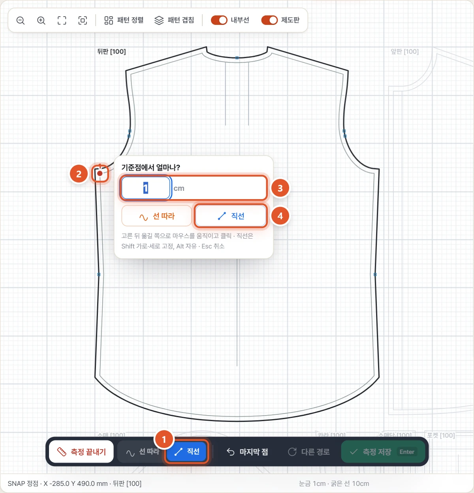
Task: Turn off the 내부선 switch
Action: click(x=219, y=20)
